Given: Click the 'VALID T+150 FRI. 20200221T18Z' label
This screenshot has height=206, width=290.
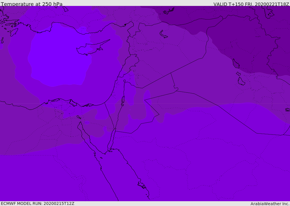Looking at the screenshot, I should (251, 4).
